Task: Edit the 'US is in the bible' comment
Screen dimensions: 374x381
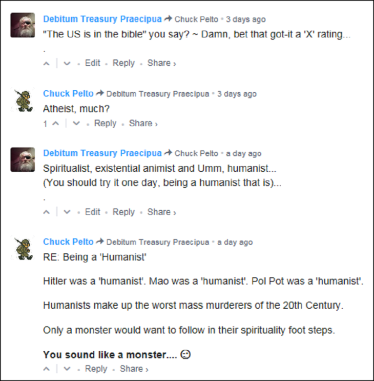Action: (x=93, y=63)
